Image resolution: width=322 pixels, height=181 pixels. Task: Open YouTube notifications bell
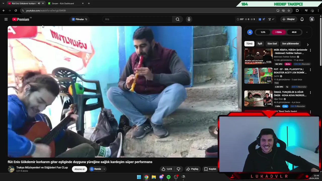302,19
